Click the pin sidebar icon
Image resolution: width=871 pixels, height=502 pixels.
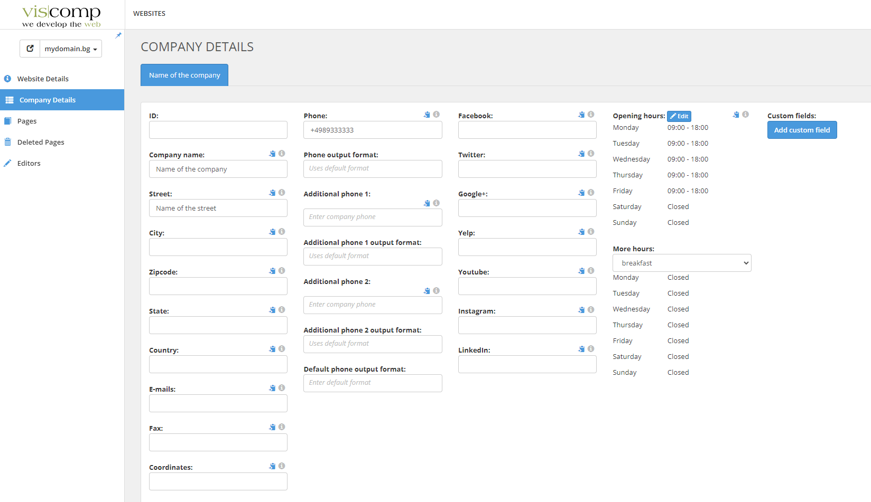click(x=118, y=35)
